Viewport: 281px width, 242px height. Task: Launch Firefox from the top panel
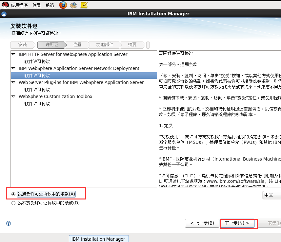pos(63,5)
